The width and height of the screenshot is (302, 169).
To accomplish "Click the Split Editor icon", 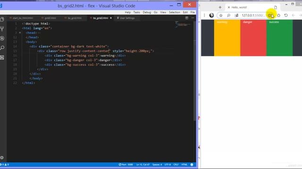I will click(187, 18).
